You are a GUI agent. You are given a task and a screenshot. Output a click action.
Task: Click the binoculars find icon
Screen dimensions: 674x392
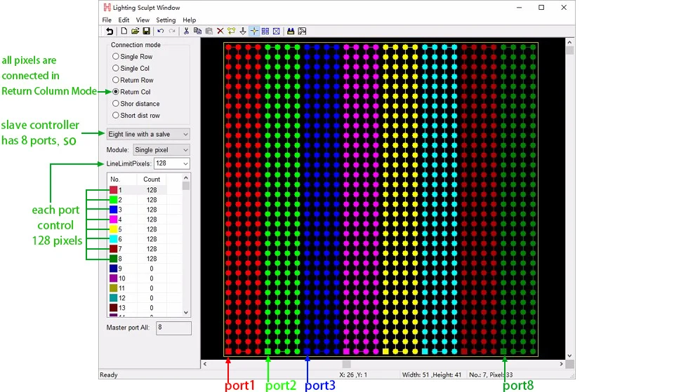click(x=291, y=32)
